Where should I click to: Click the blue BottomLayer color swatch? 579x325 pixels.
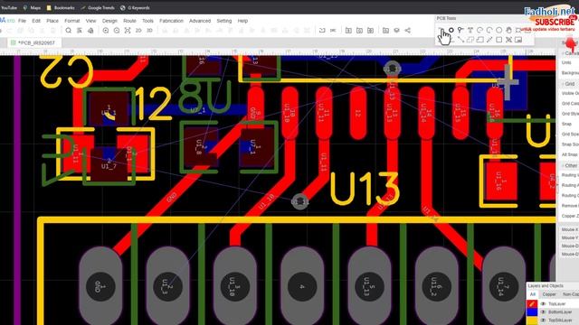point(532,312)
